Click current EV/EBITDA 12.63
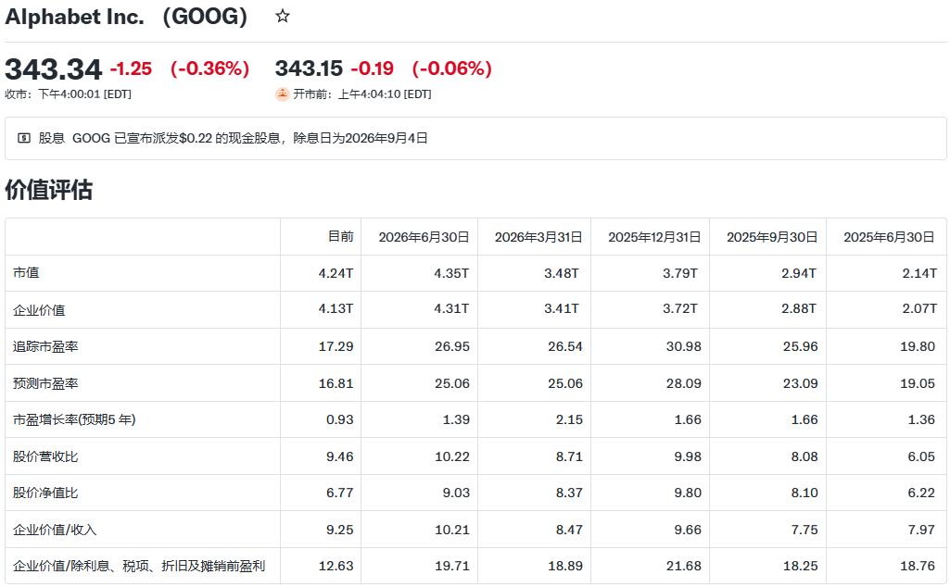950x587 pixels. 336,567
